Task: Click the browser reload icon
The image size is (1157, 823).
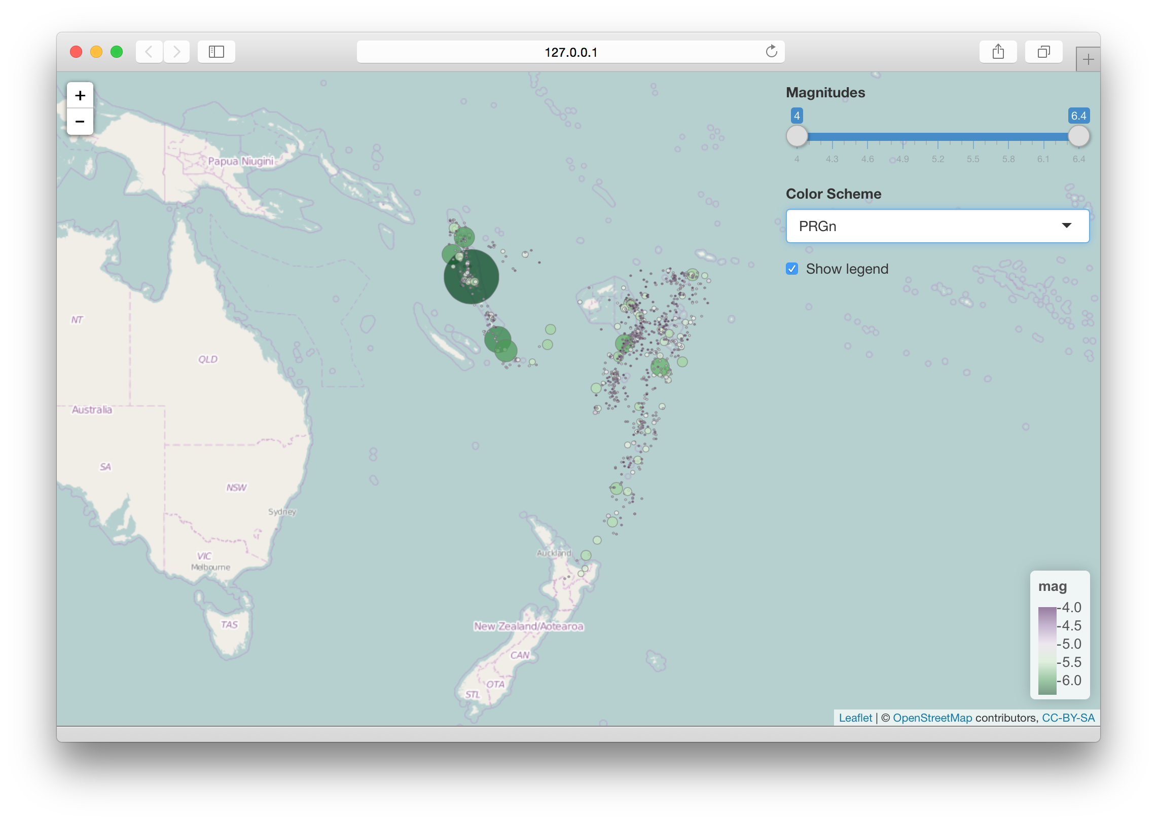Action: coord(771,51)
